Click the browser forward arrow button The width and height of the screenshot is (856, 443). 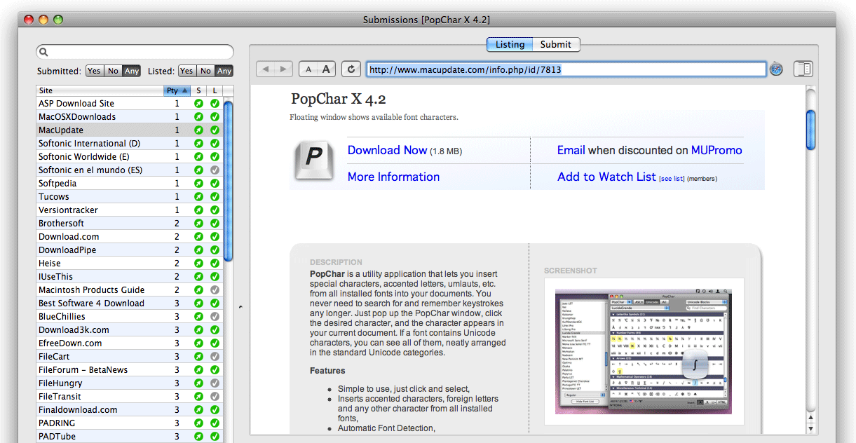click(x=283, y=69)
